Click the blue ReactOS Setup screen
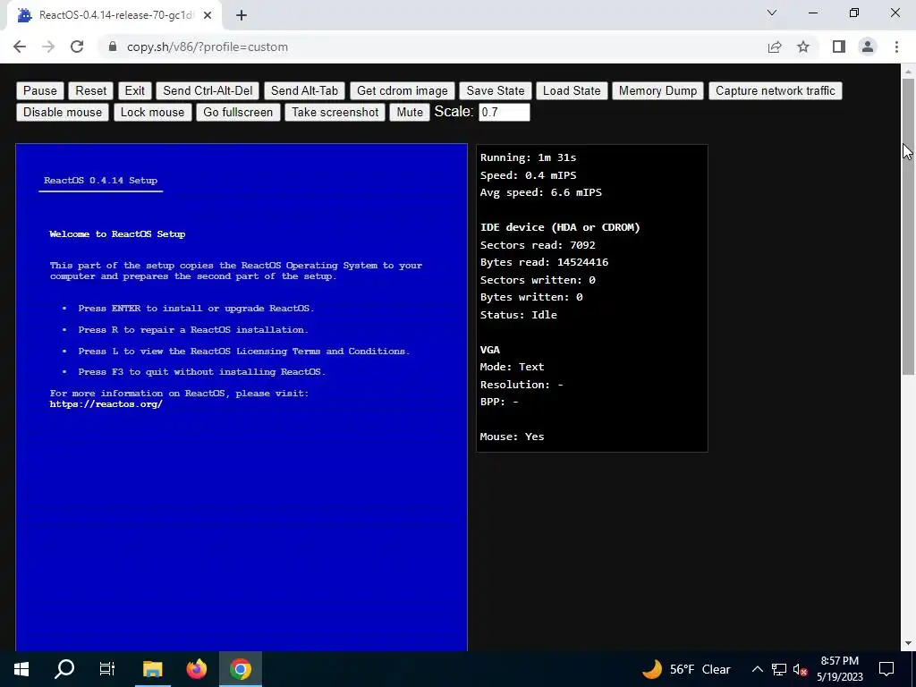This screenshot has height=687, width=916. point(242,397)
